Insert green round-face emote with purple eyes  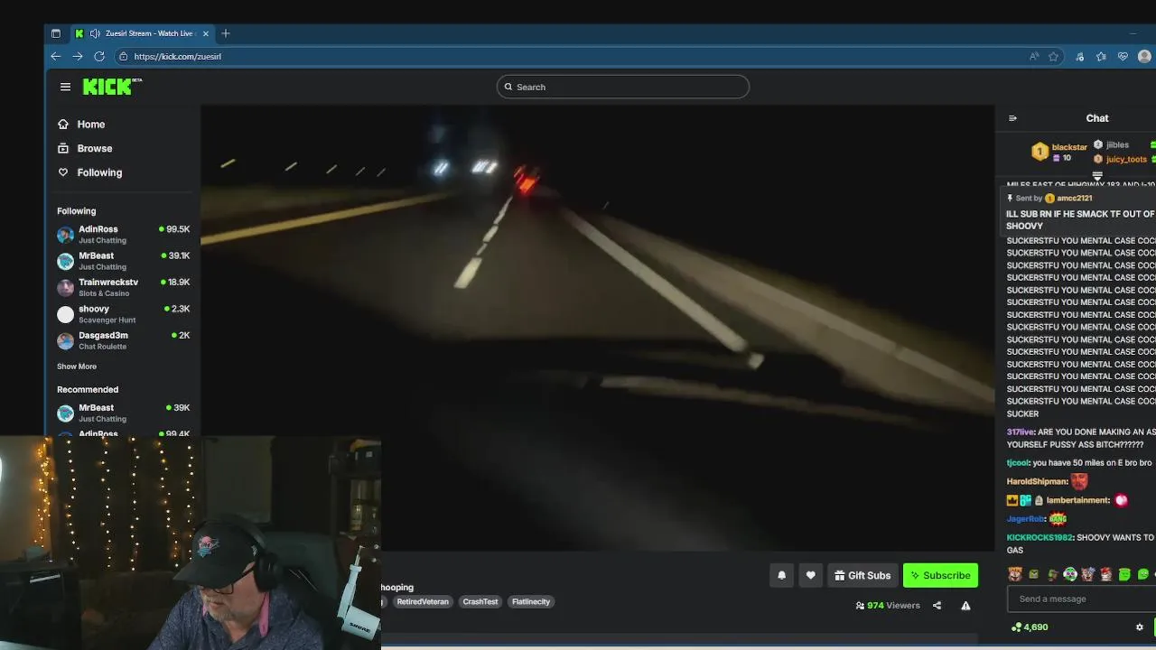tap(1070, 574)
